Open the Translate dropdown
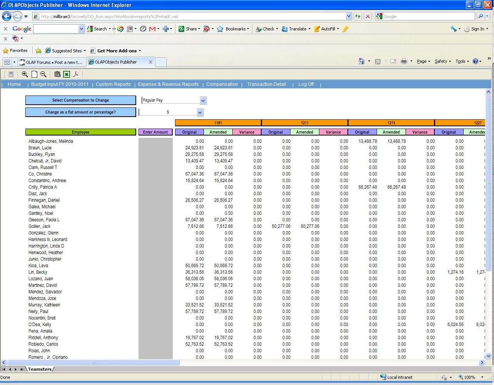494x385 pixels. click(x=309, y=29)
